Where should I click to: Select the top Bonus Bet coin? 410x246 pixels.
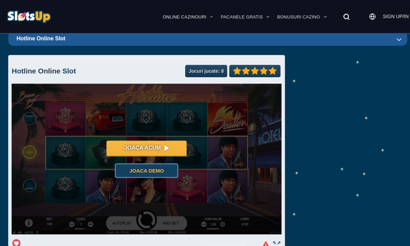[x=29, y=118]
